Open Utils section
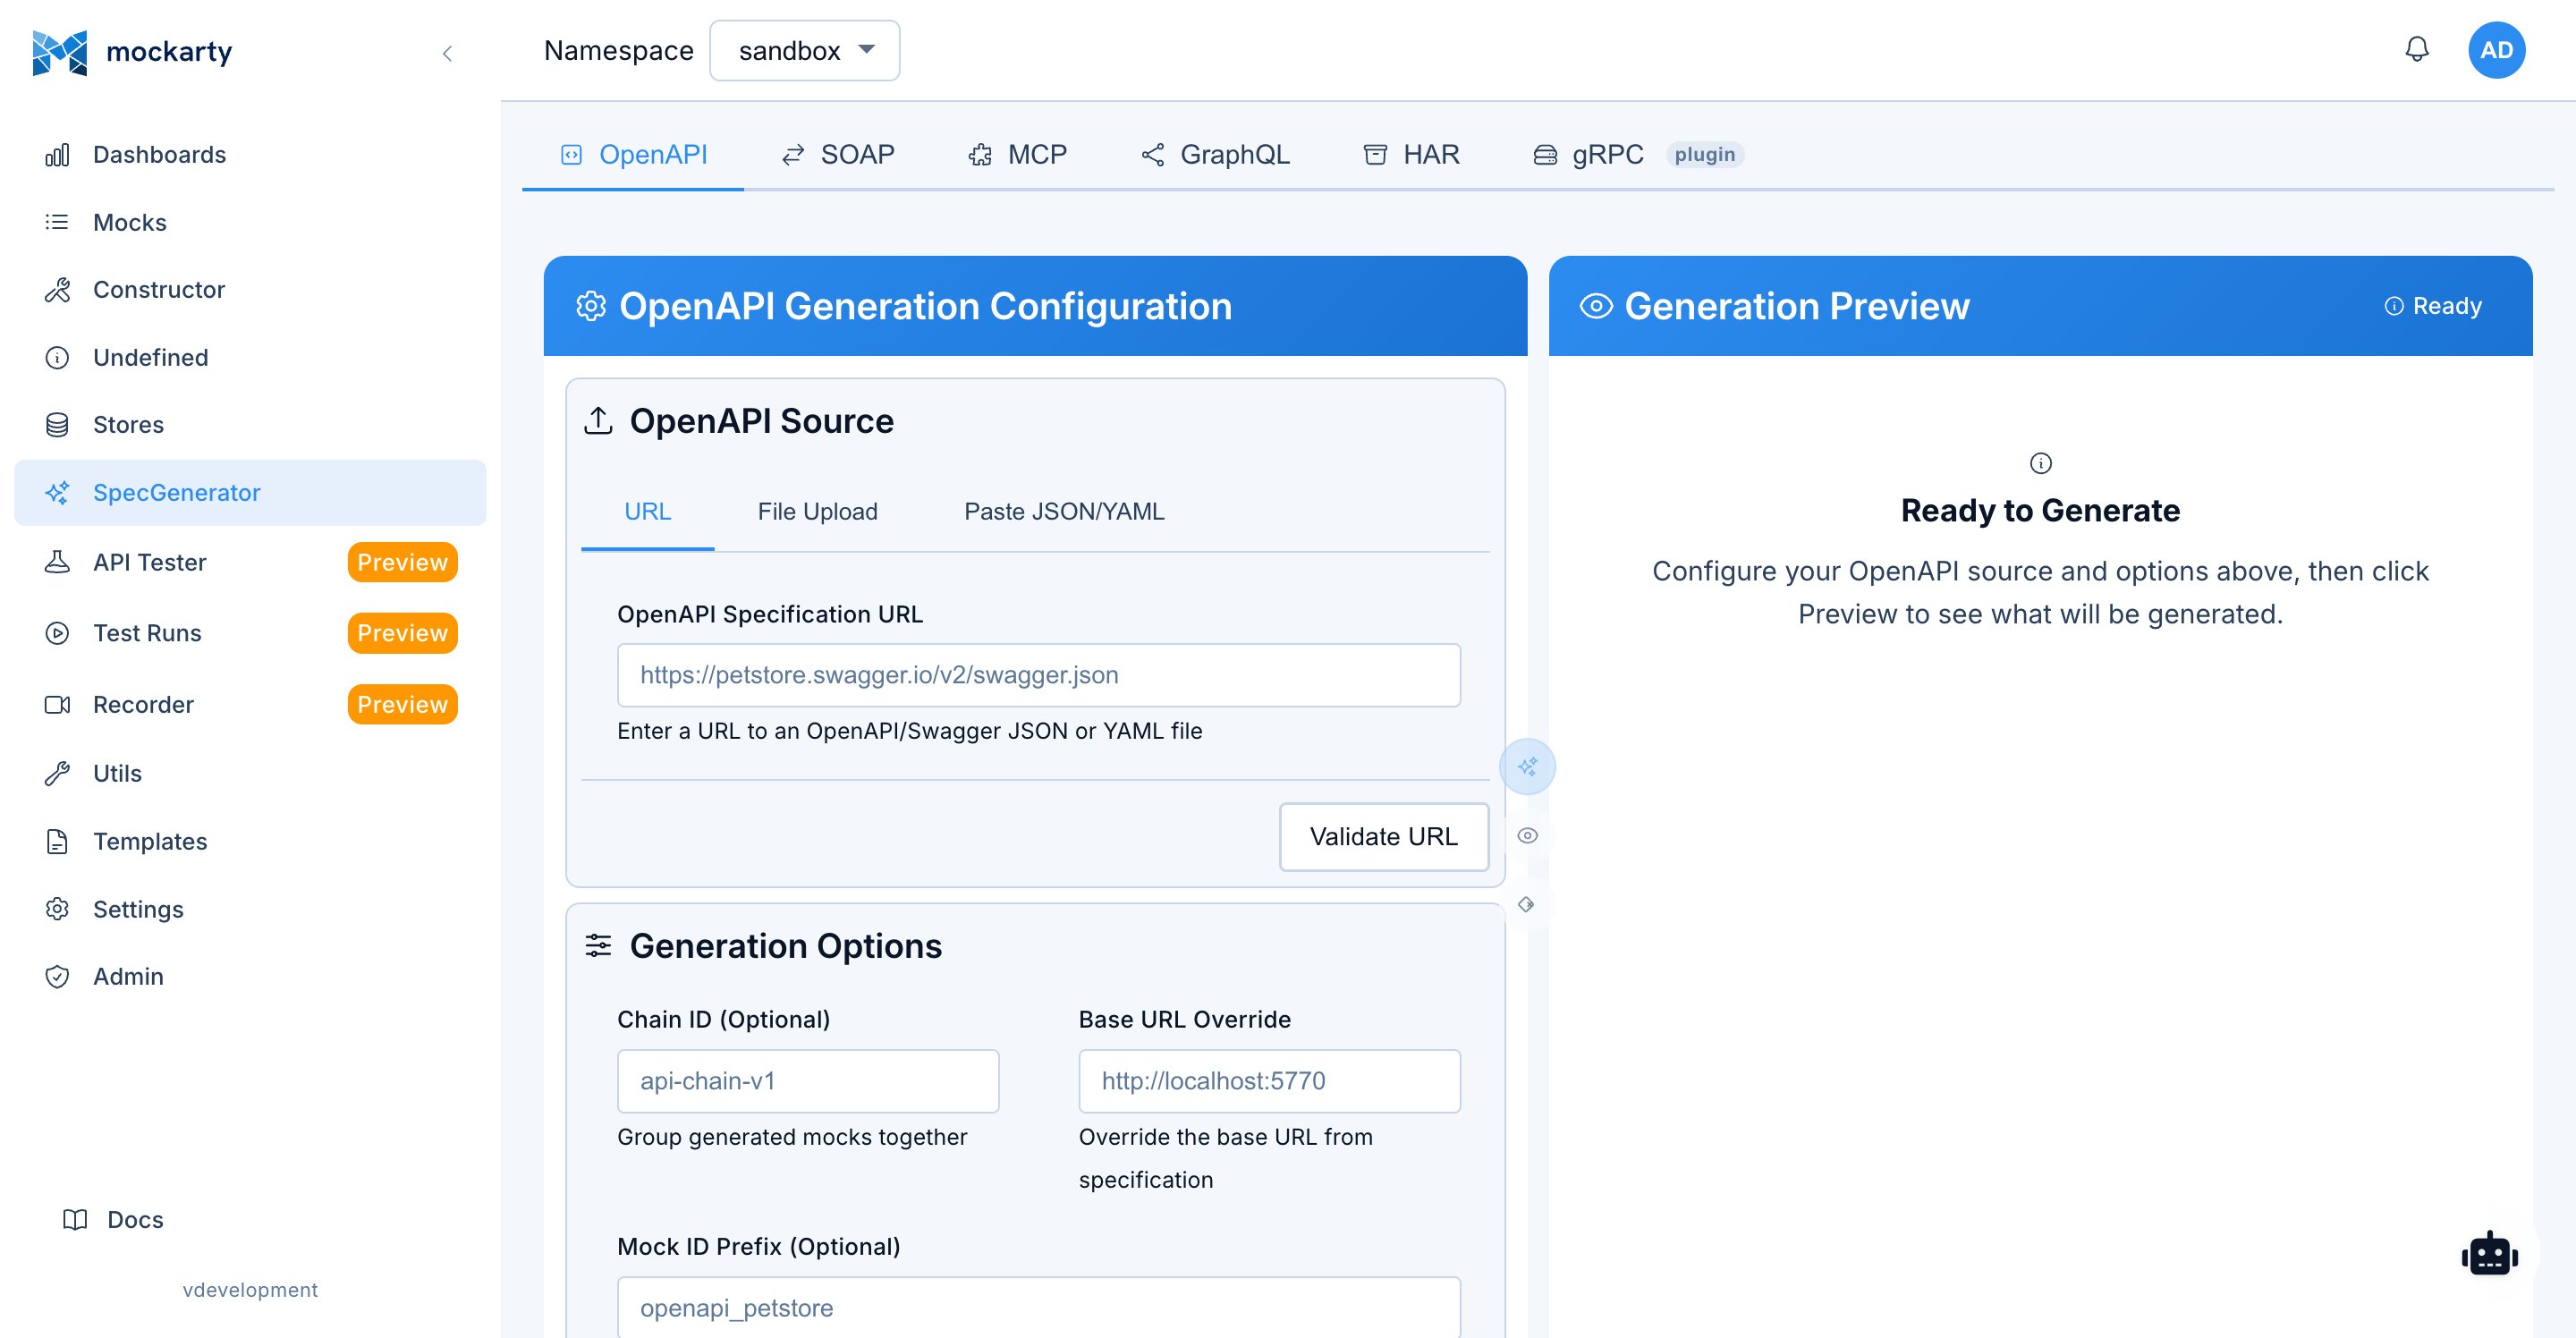 point(250,773)
